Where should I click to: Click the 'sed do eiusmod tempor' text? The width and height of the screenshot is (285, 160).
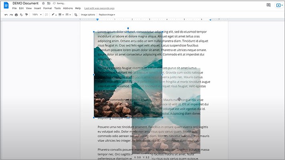pyautogui.click(x=191, y=32)
